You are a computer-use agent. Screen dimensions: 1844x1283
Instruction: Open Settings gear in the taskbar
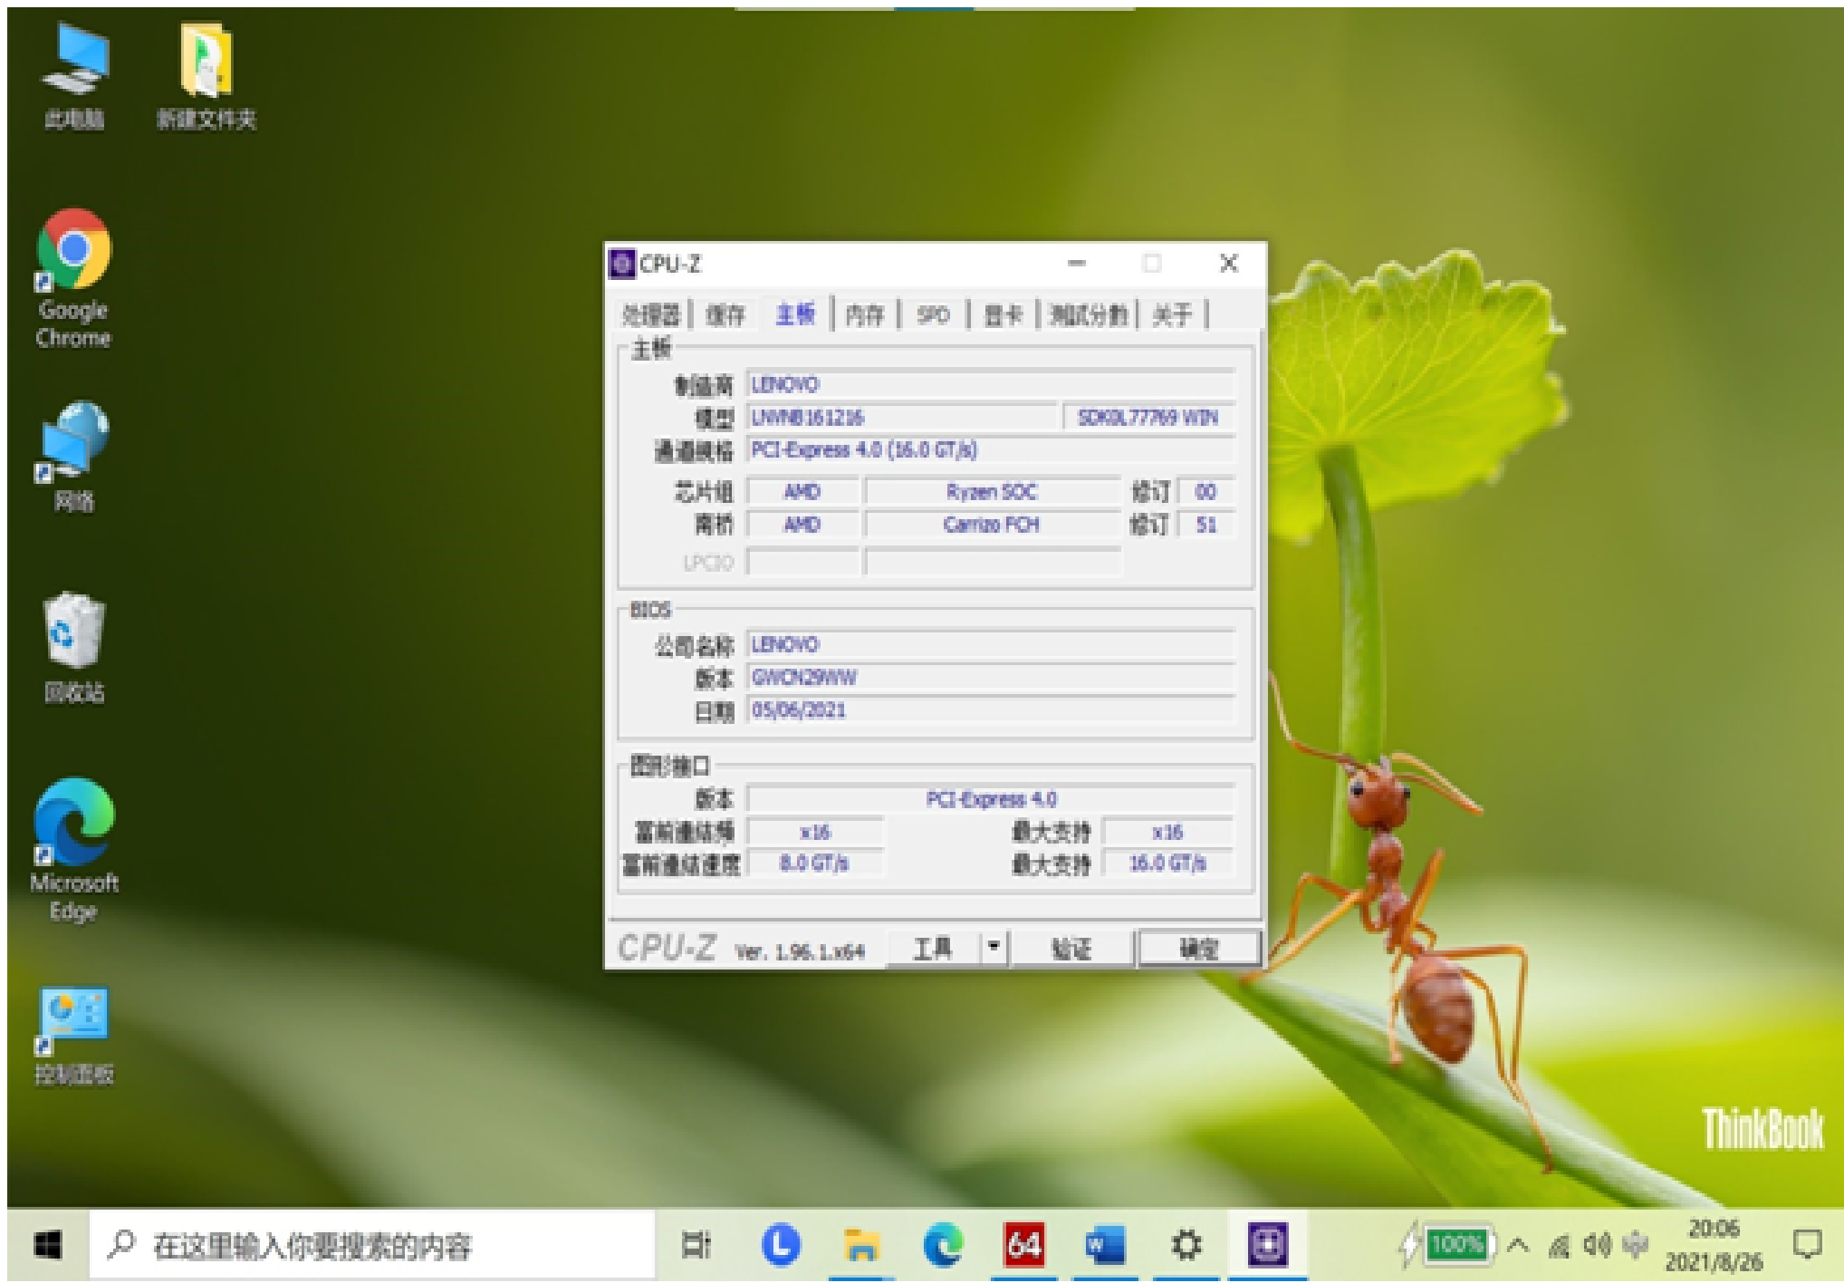(x=1186, y=1245)
